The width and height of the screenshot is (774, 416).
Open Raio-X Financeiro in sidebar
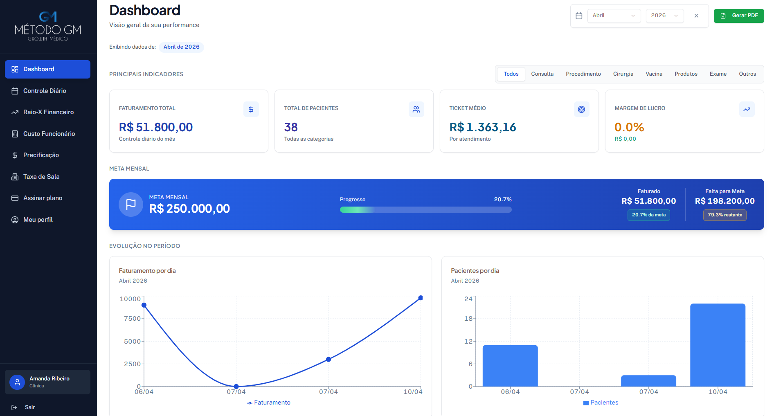tap(48, 112)
